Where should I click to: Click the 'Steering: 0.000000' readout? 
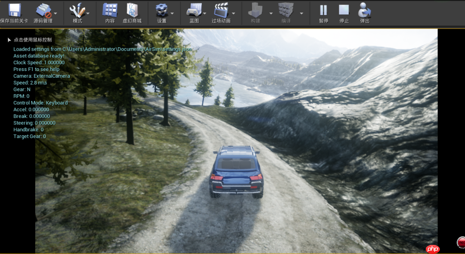click(34, 123)
